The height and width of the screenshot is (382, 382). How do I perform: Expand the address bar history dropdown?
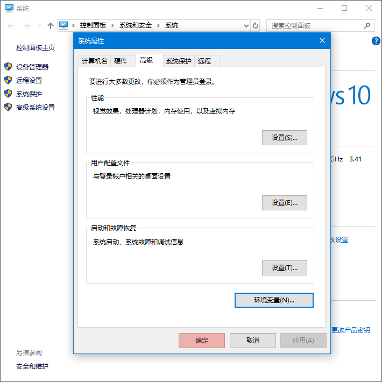(x=246, y=26)
